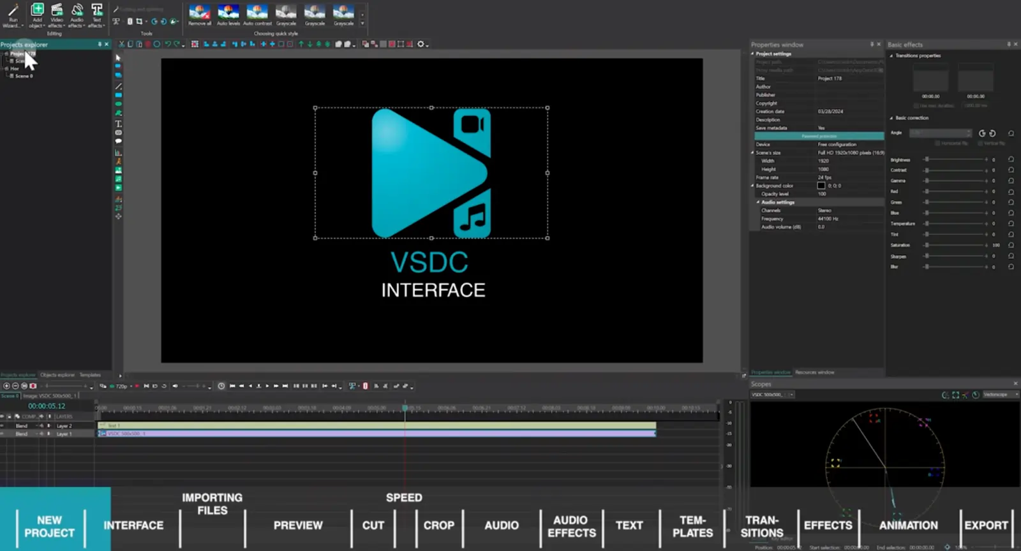Click the rotate counterclockwise icon next to Angle
This screenshot has height=551, width=1021.
[x=982, y=133]
